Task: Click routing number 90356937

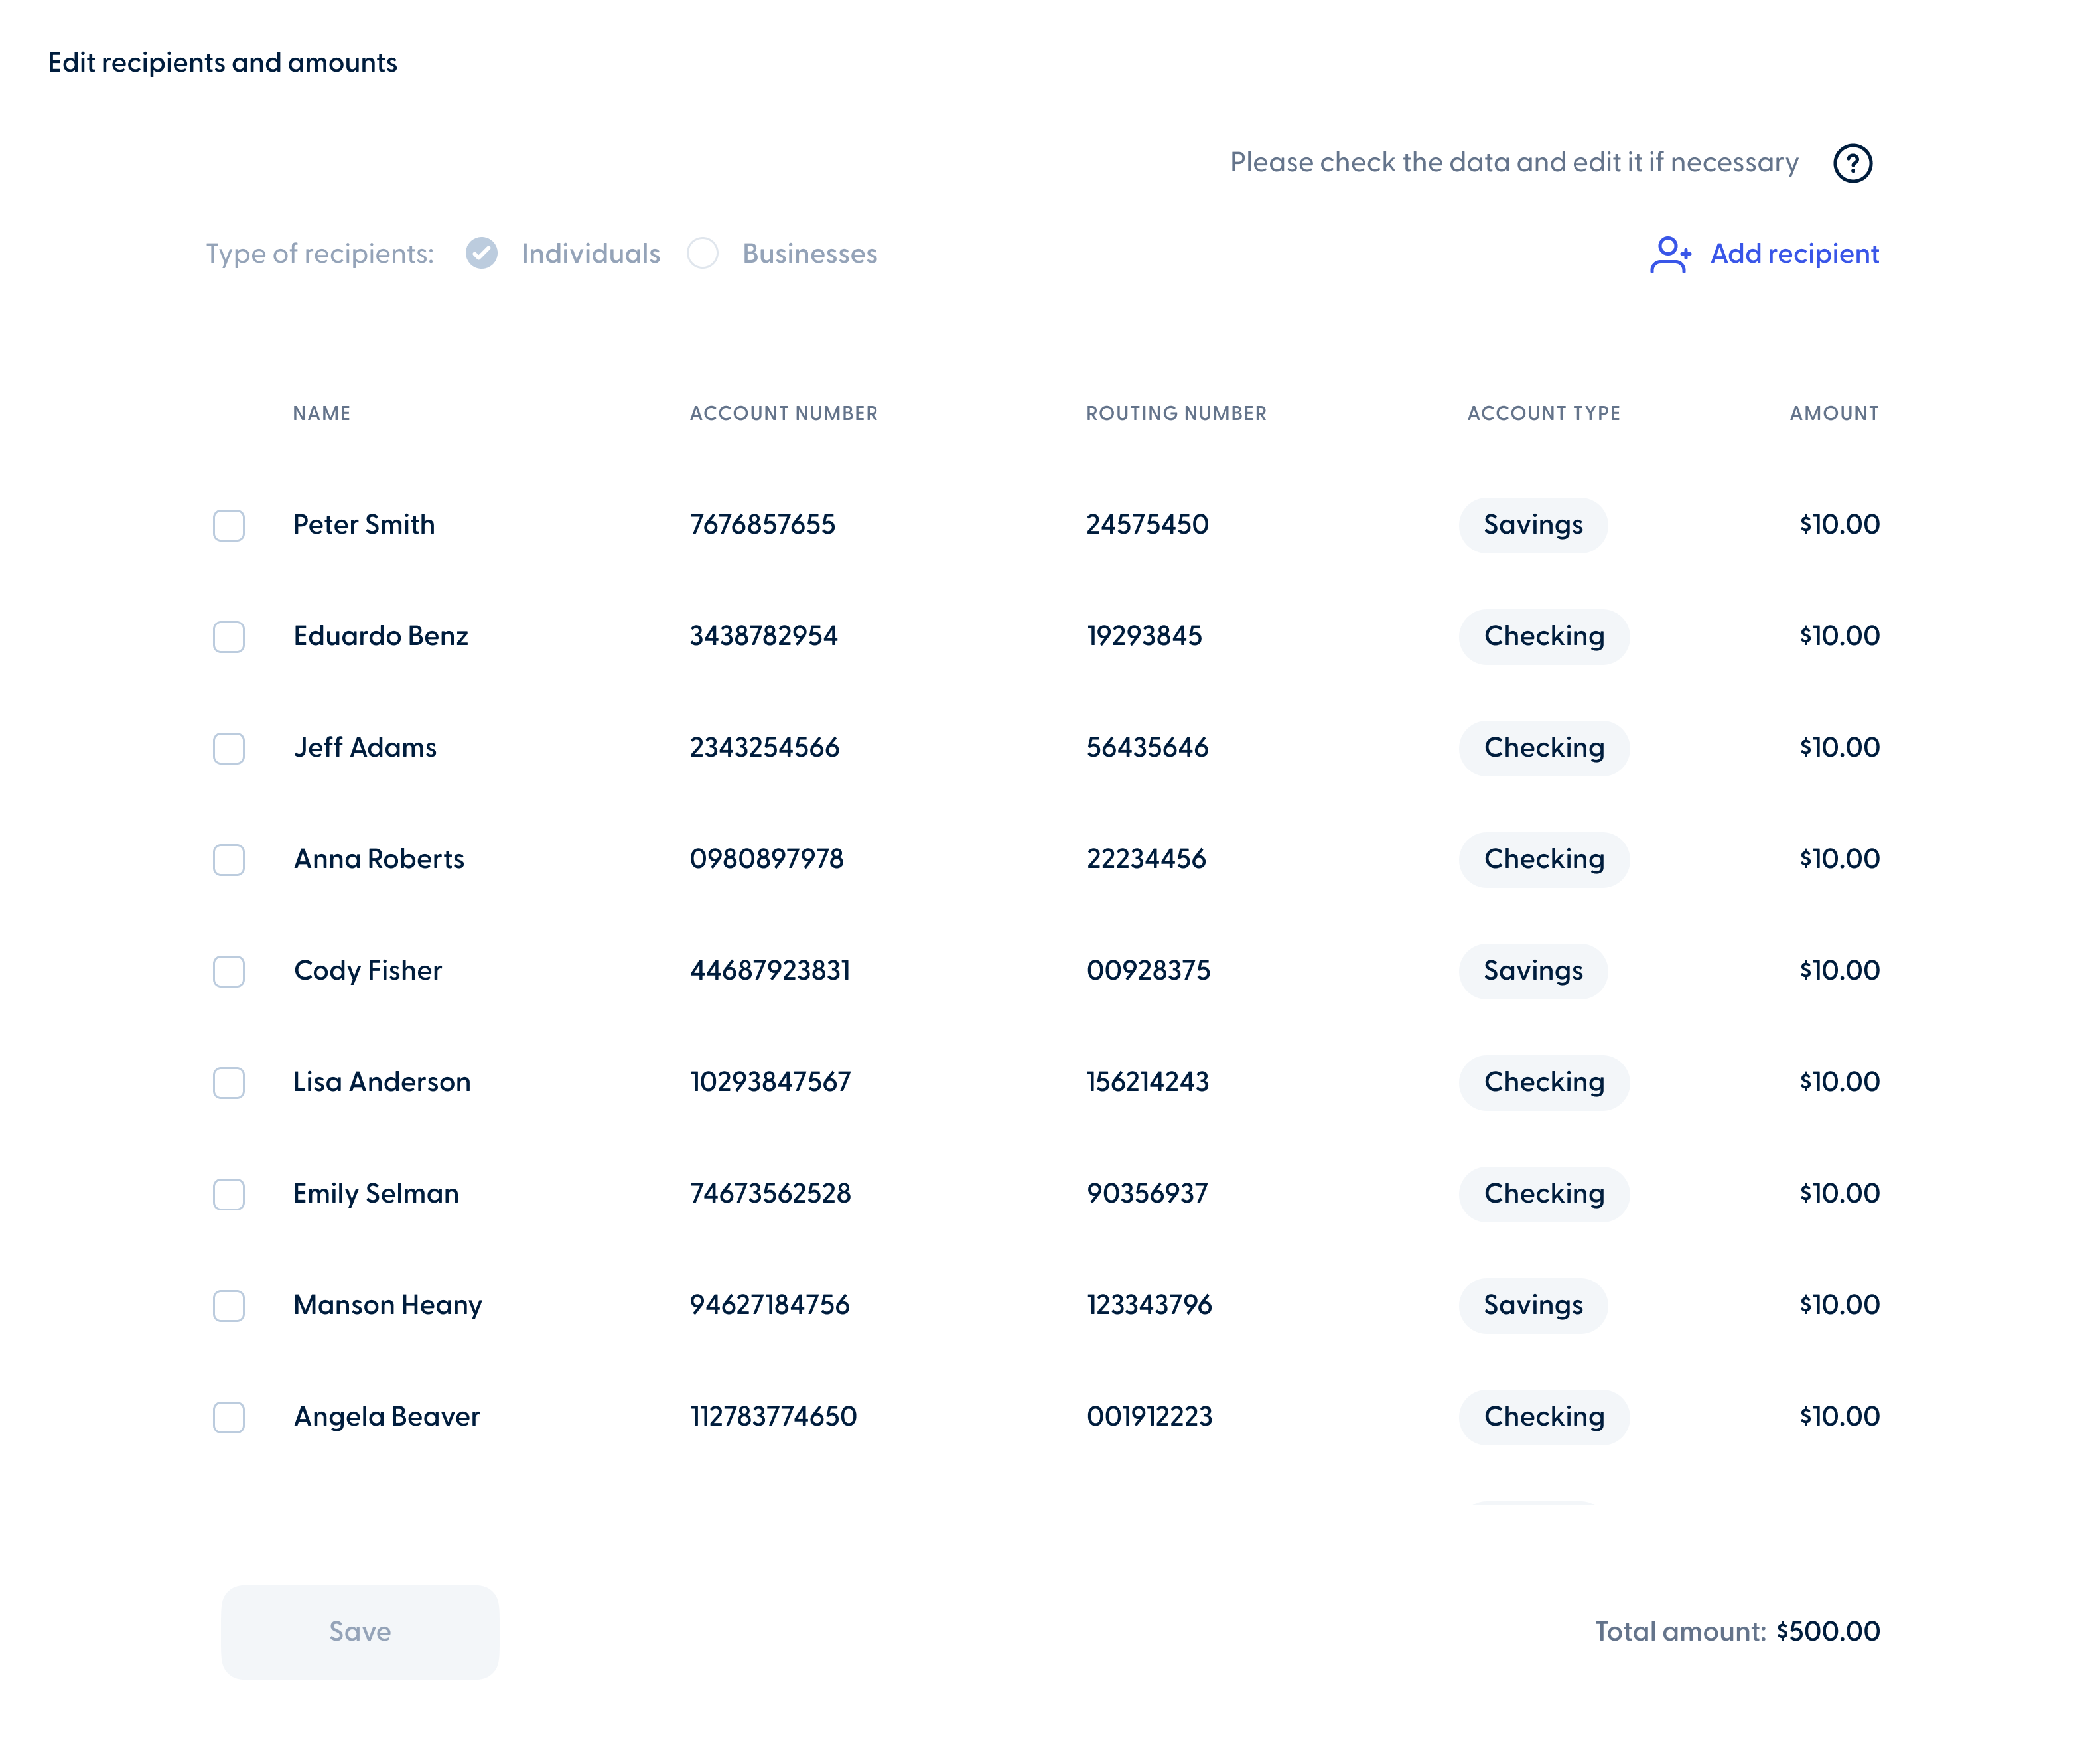Action: 1148,1194
